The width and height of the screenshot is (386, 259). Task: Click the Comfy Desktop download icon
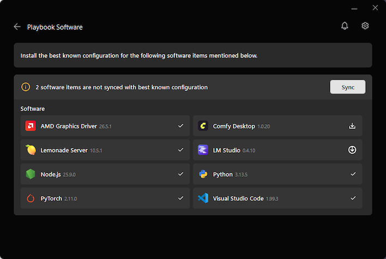[x=352, y=126]
